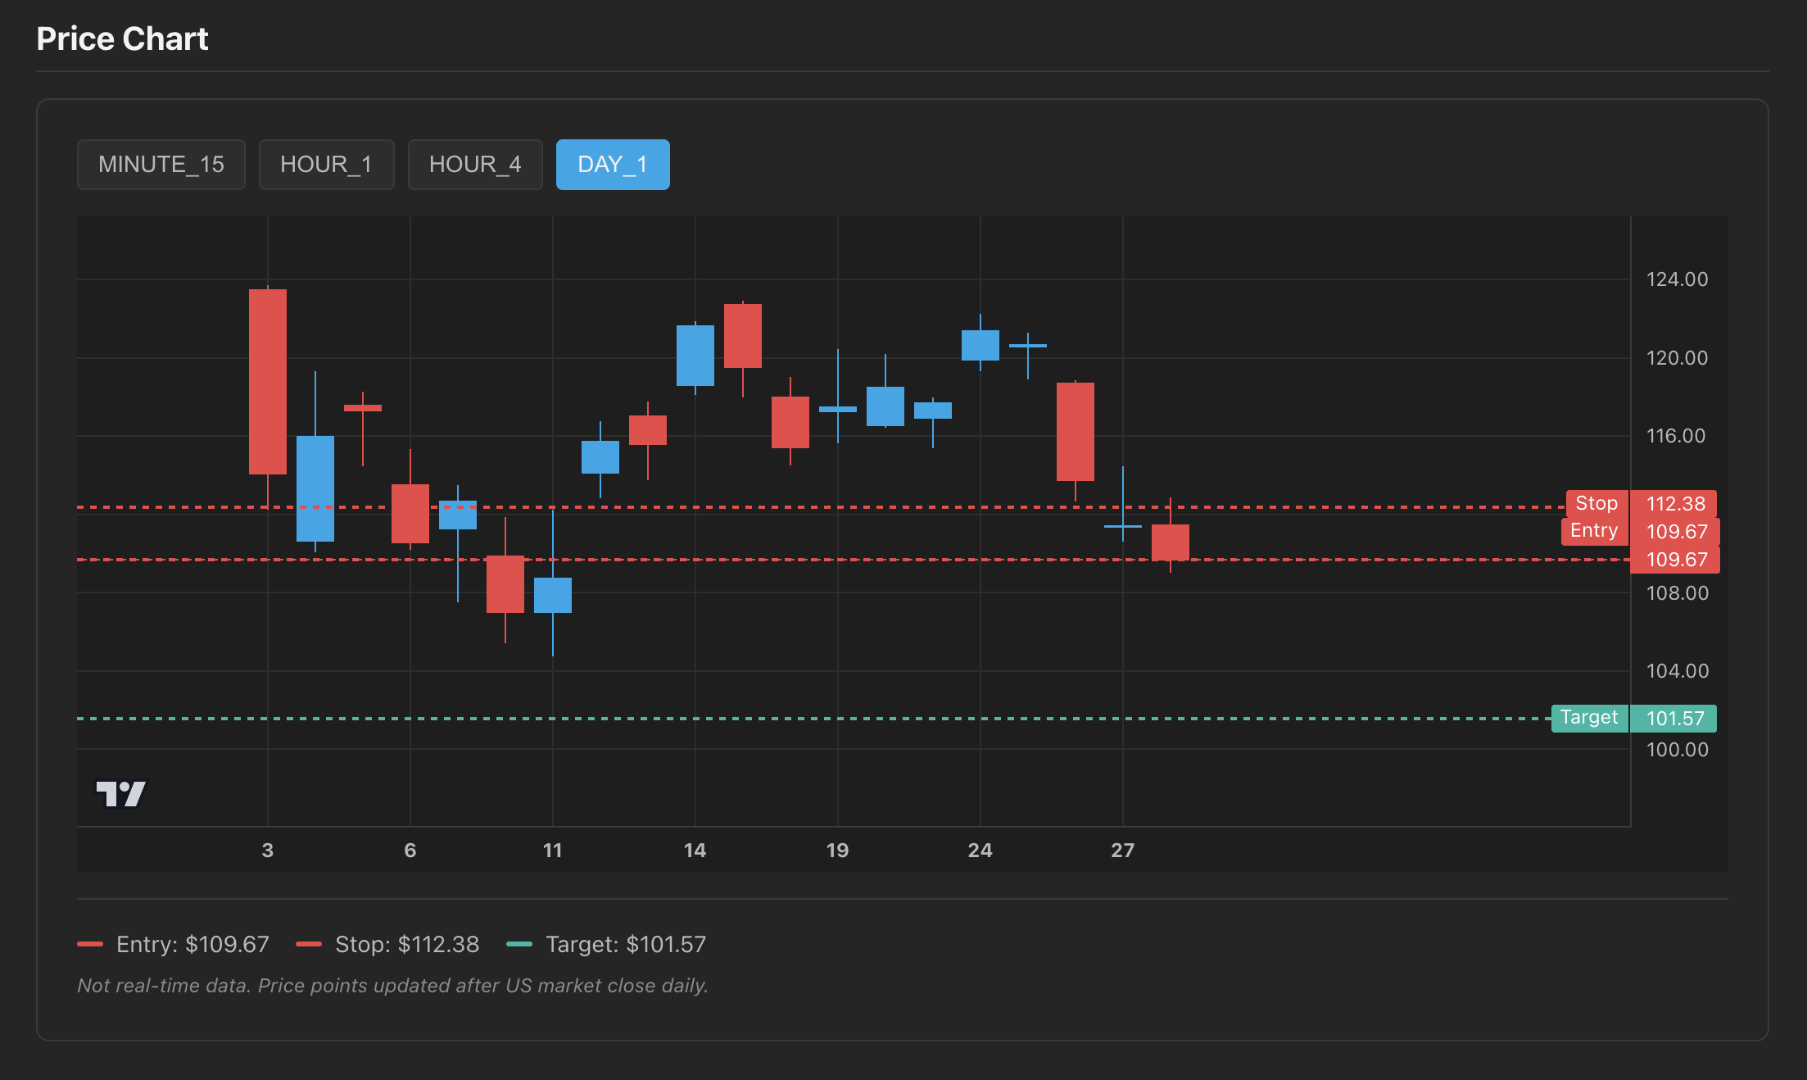Click the large red candlestick at date 3

click(x=268, y=381)
